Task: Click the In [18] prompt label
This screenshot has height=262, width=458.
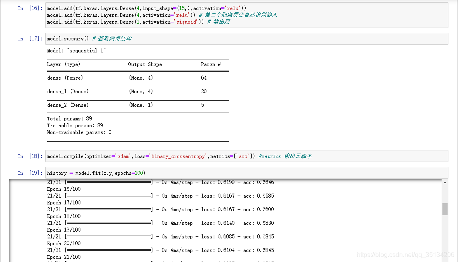Action: 30,156
